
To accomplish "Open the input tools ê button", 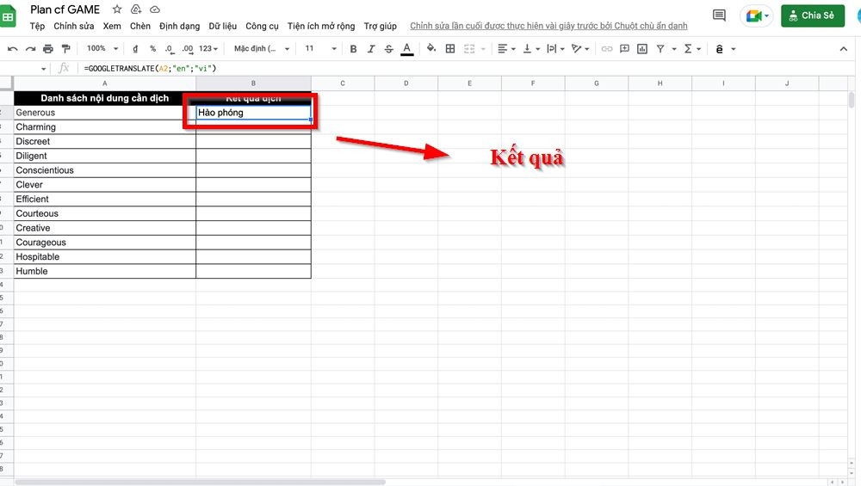I will [719, 49].
